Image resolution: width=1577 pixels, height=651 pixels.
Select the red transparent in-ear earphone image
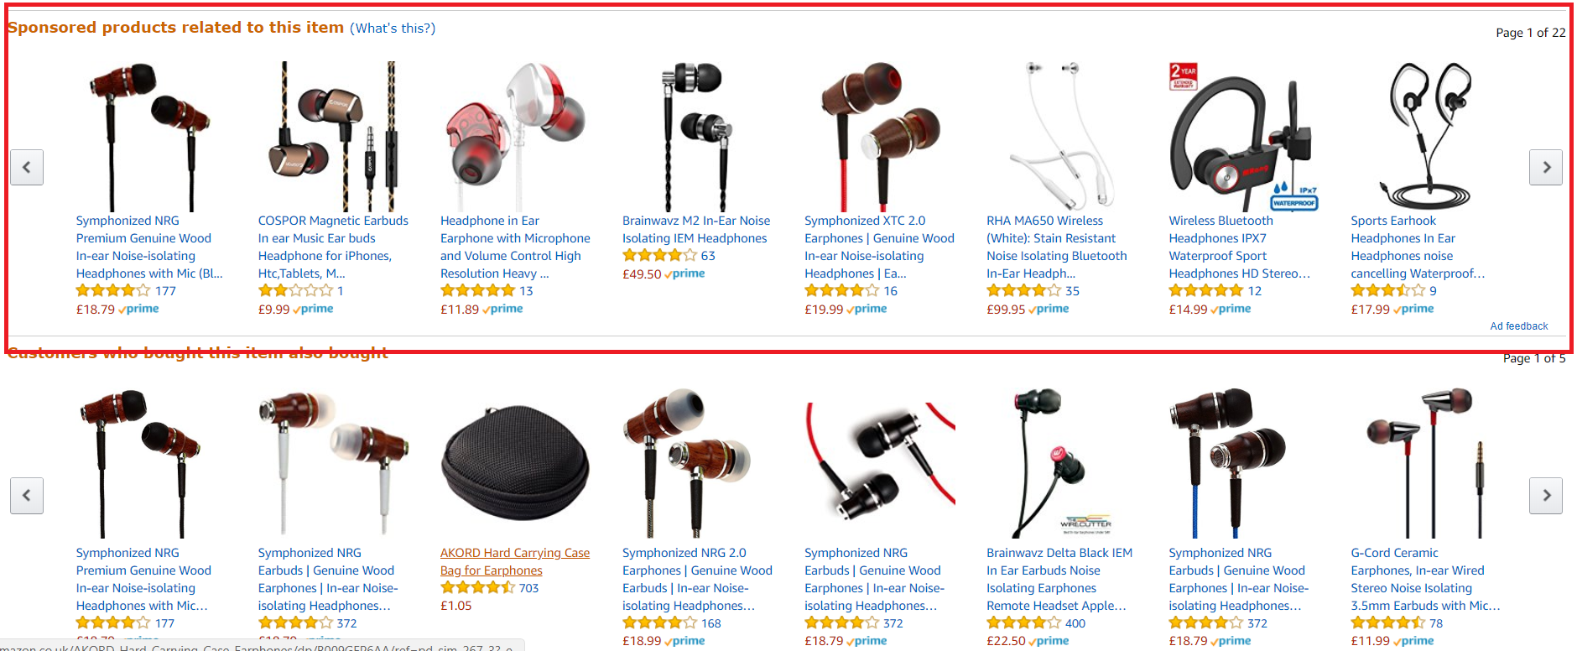pos(514,136)
